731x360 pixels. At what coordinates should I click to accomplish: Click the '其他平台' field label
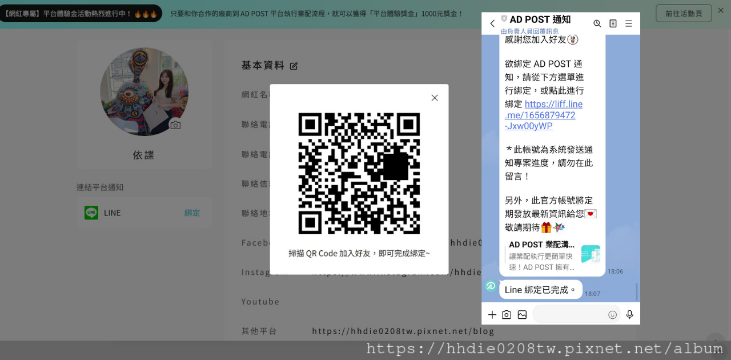259,331
